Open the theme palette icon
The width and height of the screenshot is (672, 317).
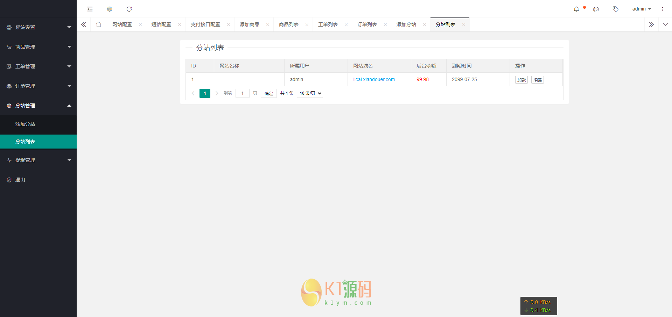pyautogui.click(x=596, y=9)
